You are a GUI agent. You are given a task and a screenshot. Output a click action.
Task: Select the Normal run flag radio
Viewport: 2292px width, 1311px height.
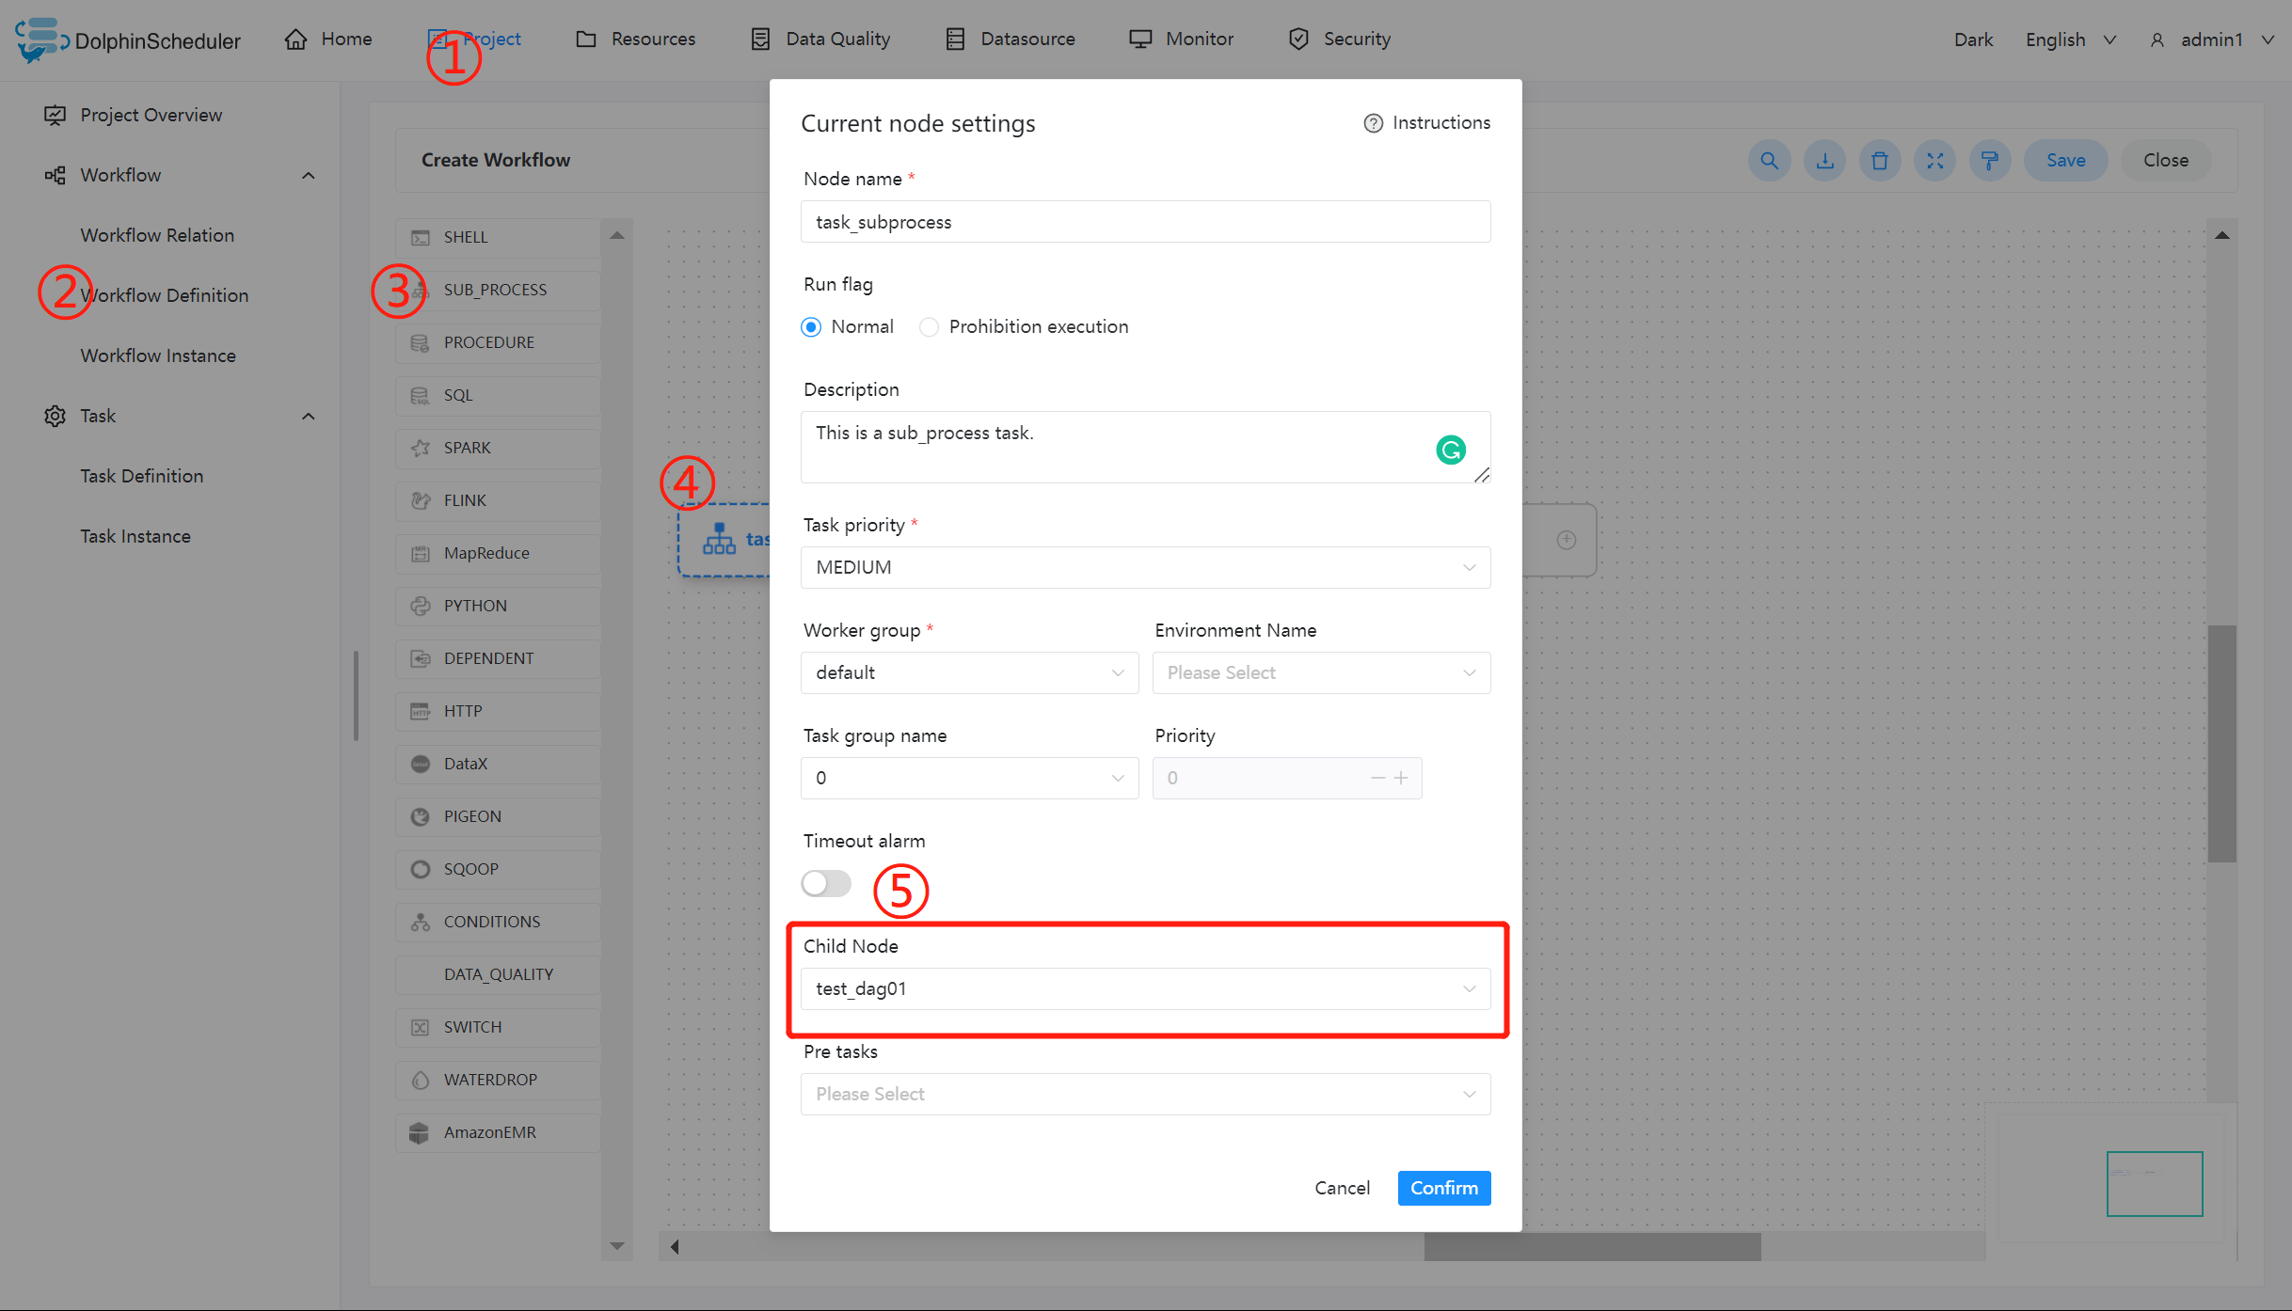pos(811,327)
